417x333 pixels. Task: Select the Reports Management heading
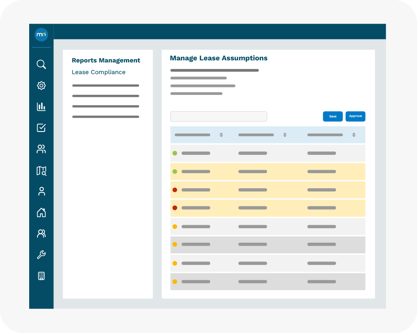[106, 60]
